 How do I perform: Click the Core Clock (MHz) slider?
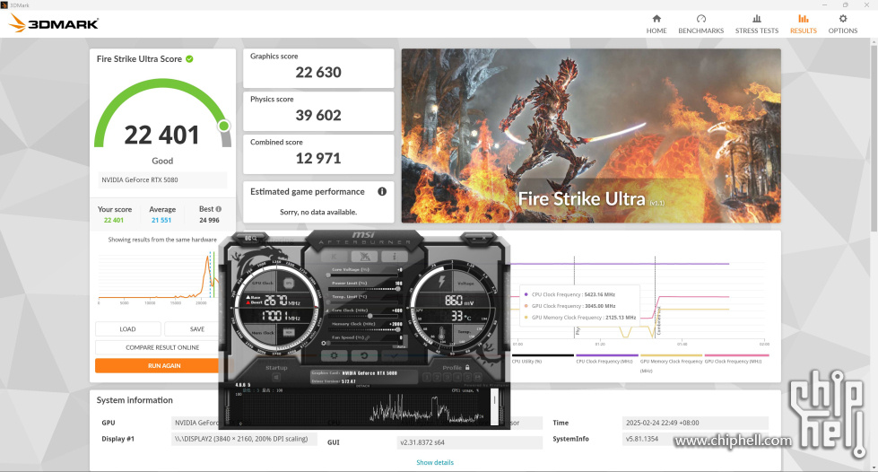[x=364, y=316]
